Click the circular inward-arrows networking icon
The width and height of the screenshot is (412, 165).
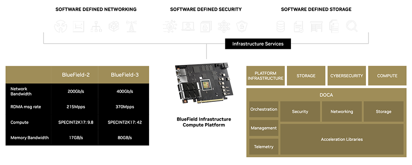pos(61,26)
